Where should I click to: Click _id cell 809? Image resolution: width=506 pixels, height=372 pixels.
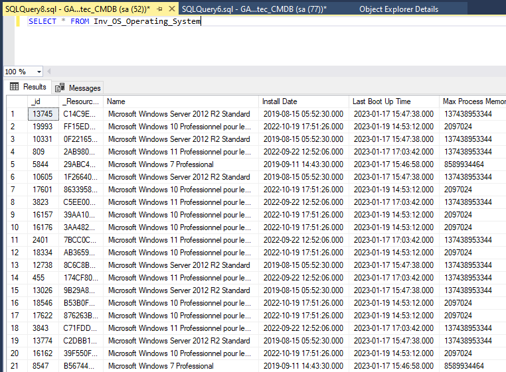coord(43,152)
